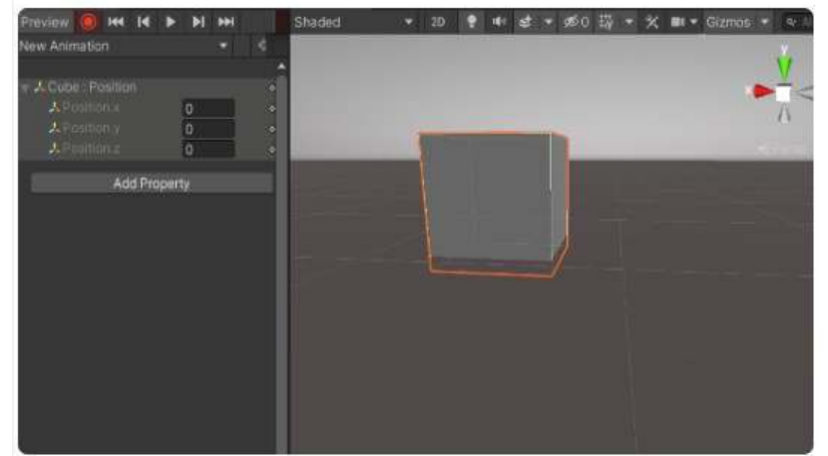Click the Position.x value field
Screen dimensions: 828x456
click(207, 108)
